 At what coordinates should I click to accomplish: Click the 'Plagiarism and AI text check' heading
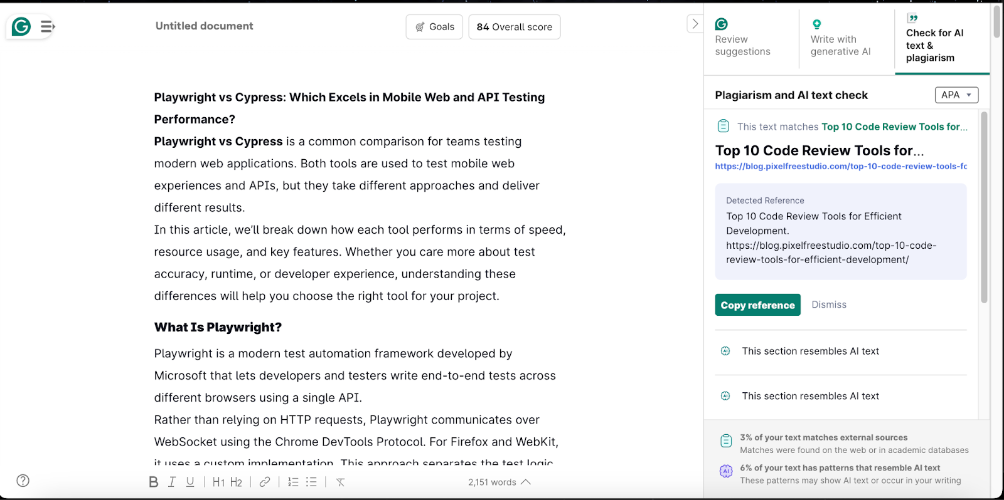tap(791, 95)
